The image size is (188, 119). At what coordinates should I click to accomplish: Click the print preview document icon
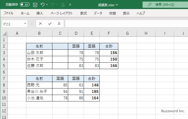tap(63, 5)
